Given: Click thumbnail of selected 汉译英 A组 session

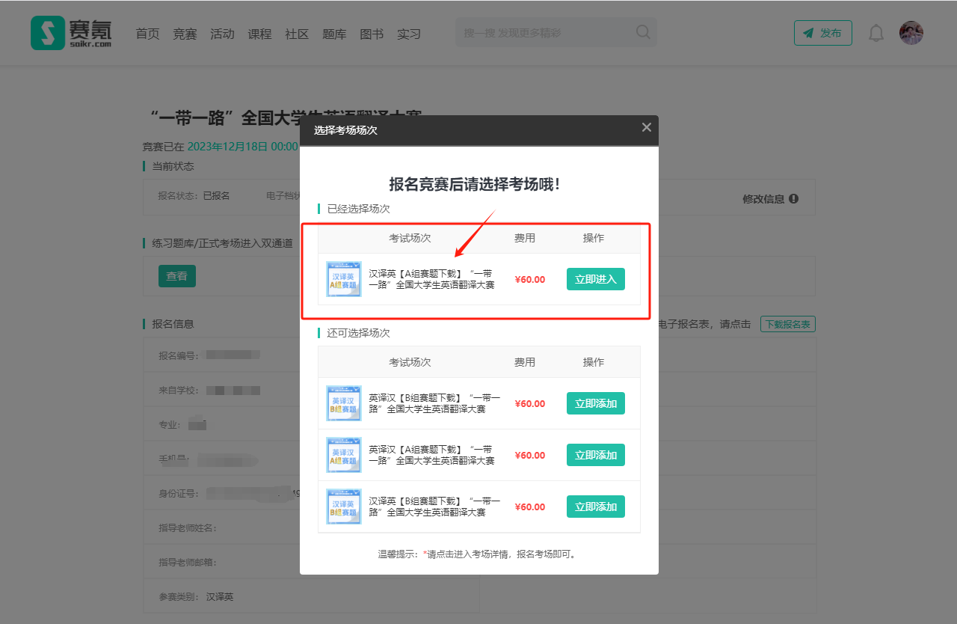Looking at the screenshot, I should pyautogui.click(x=344, y=280).
